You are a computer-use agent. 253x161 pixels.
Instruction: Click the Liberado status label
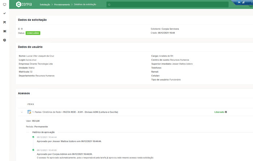pos(219,112)
